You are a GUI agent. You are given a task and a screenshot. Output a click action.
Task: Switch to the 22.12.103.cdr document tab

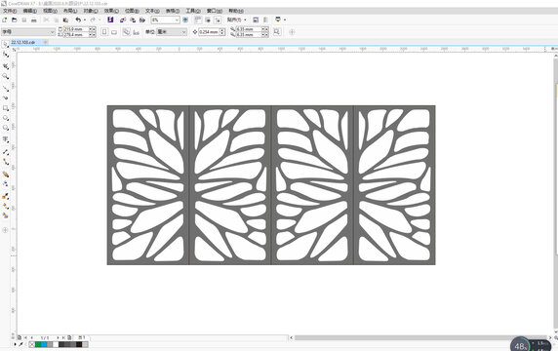click(23, 42)
